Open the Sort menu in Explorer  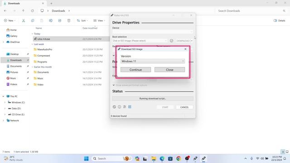click(x=82, y=20)
